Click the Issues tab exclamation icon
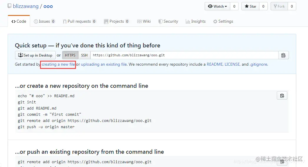 click(x=36, y=22)
